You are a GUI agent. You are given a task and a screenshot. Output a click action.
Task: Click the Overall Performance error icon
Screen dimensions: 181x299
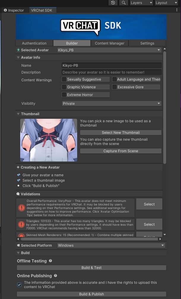pos(22,208)
